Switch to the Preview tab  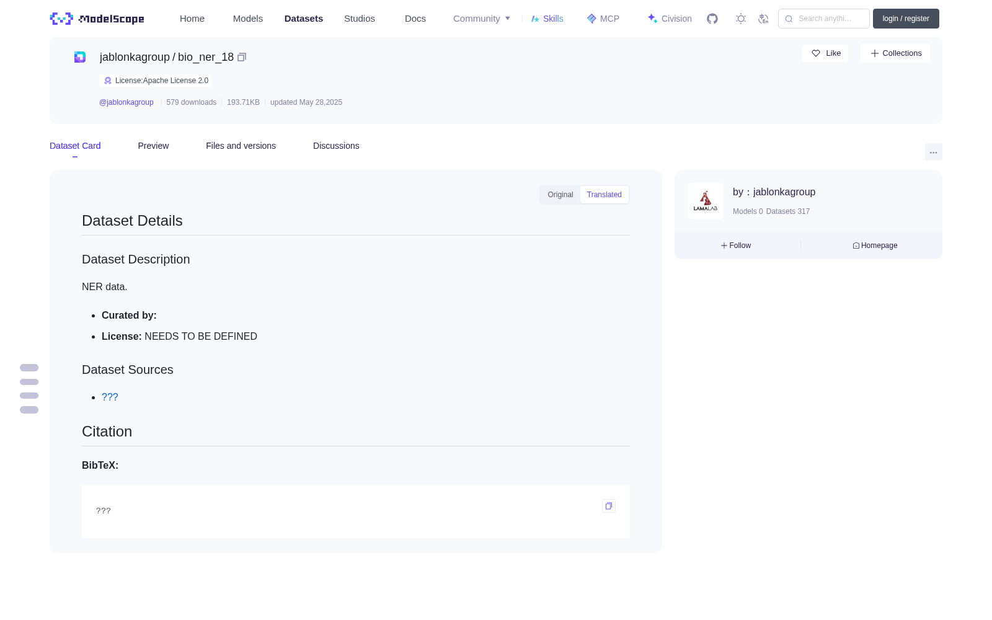click(153, 146)
